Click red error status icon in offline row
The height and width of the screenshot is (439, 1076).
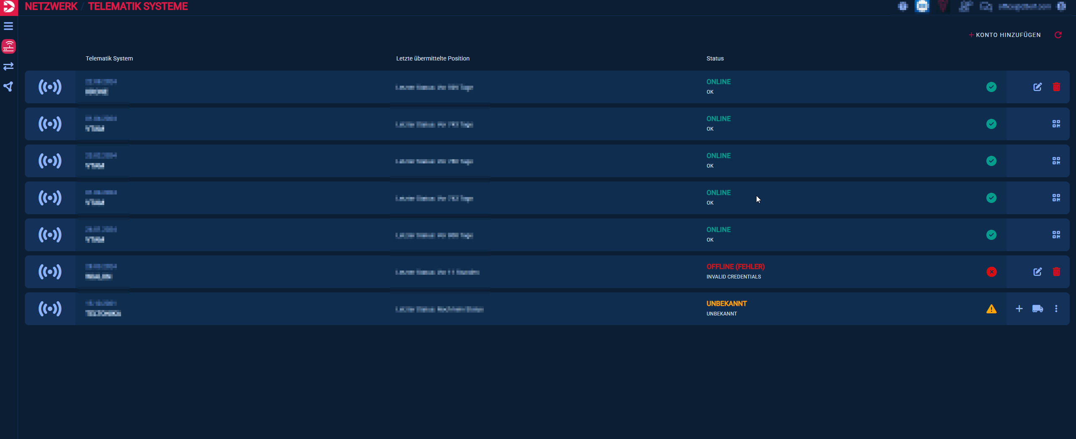pyautogui.click(x=991, y=272)
